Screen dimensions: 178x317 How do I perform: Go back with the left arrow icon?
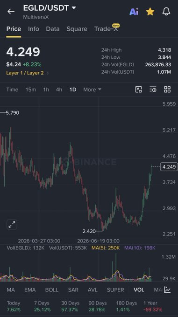11,12
